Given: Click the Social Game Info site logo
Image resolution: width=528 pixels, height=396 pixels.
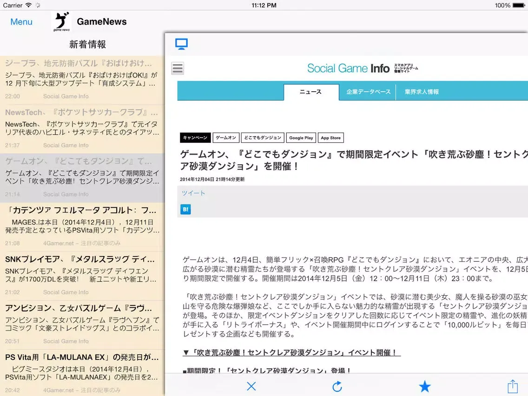Looking at the screenshot, I should tap(349, 68).
